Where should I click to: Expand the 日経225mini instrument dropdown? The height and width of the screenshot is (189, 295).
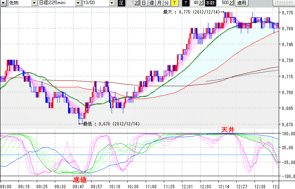coord(78,3)
